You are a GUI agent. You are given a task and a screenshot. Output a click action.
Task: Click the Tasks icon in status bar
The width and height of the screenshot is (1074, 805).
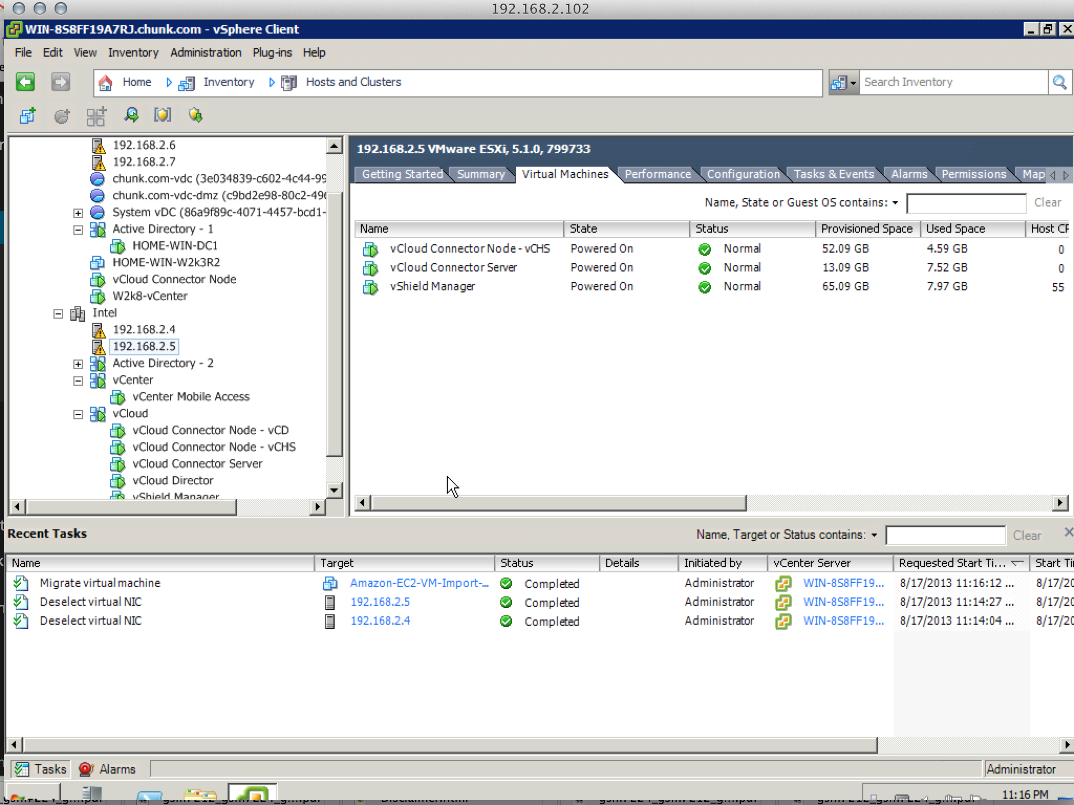[22, 769]
